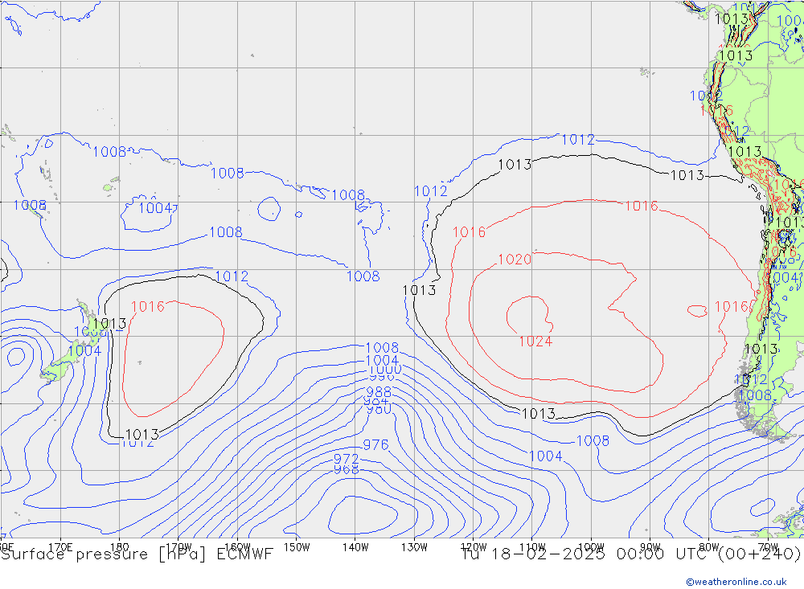The image size is (804, 589).
Task: Select the 1004 label of the closed low near 170W
Action: [x=155, y=207]
